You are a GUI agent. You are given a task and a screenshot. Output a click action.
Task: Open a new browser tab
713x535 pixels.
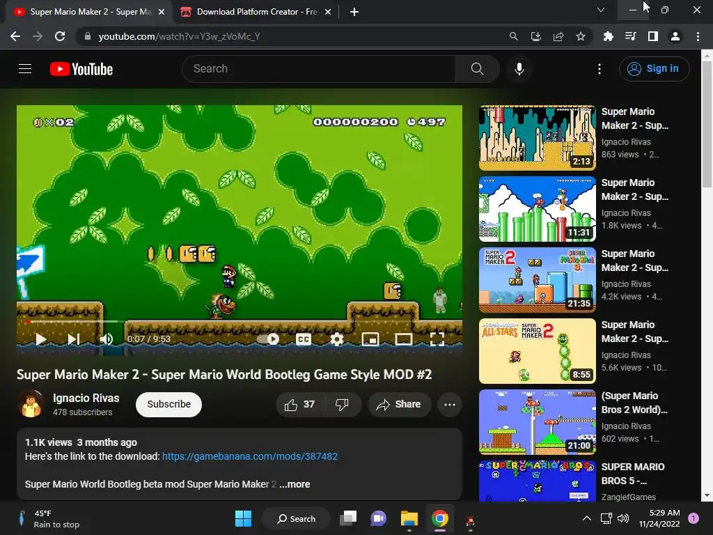coord(354,12)
